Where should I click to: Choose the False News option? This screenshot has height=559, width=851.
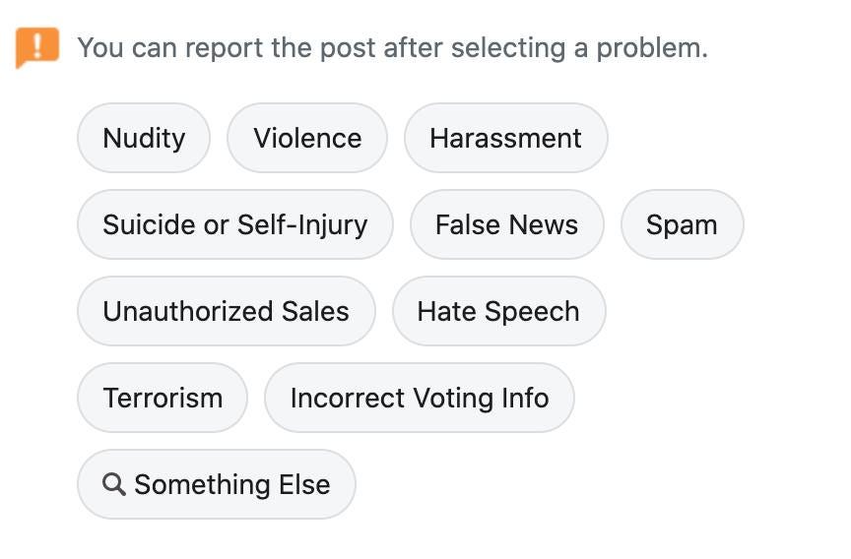(x=507, y=224)
